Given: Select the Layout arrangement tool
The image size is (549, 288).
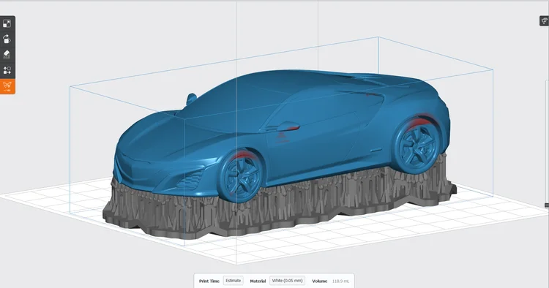Looking at the screenshot, I should point(7,70).
